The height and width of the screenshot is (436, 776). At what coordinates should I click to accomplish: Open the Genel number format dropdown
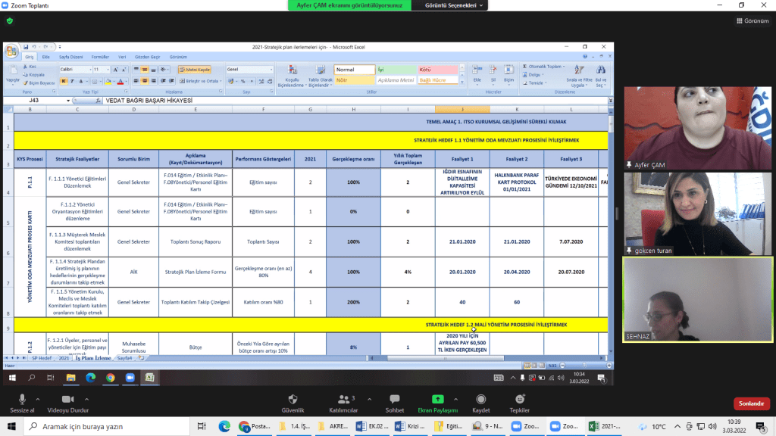(249, 69)
